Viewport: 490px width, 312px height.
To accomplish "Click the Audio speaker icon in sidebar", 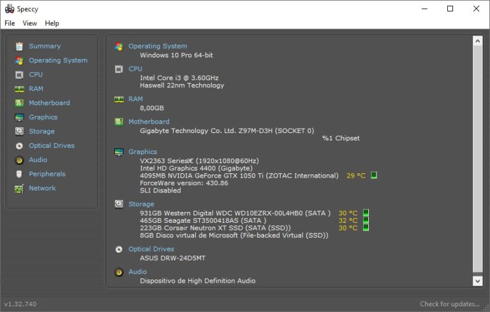I will click(19, 160).
